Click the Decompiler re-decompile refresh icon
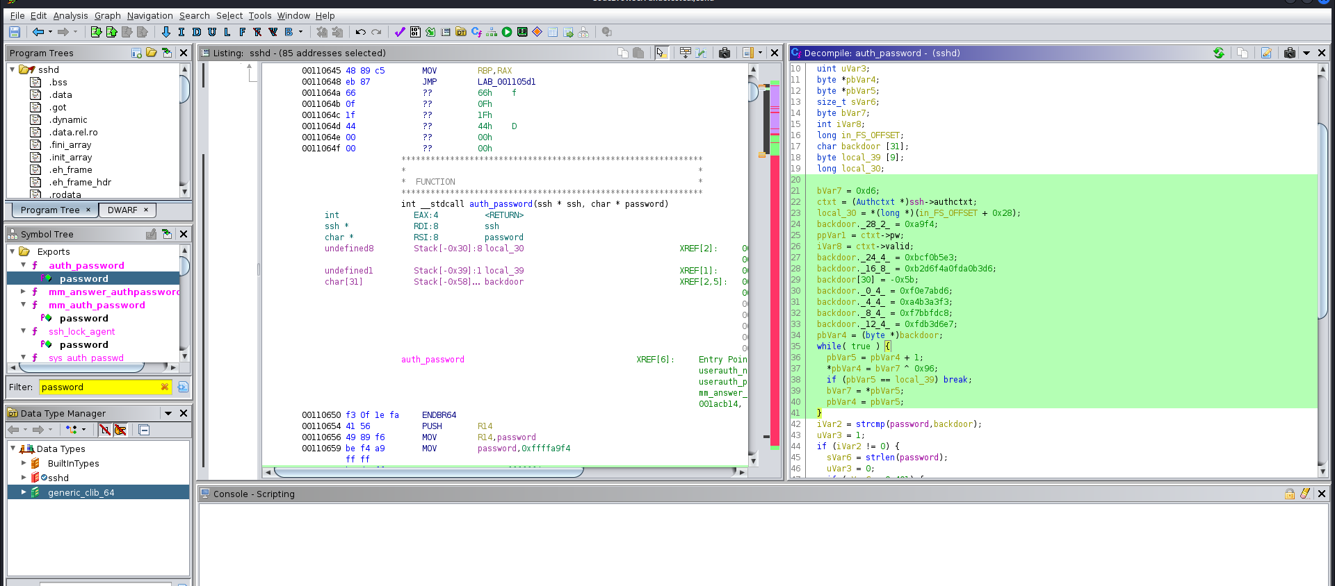The image size is (1335, 586). point(1219,53)
